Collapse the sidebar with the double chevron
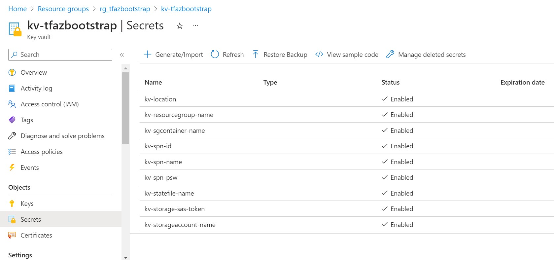This screenshot has width=554, height=260. pos(122,55)
